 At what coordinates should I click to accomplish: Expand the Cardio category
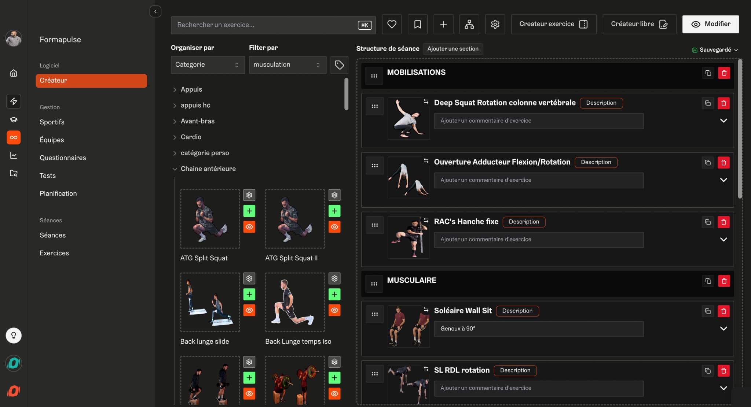pyautogui.click(x=191, y=137)
